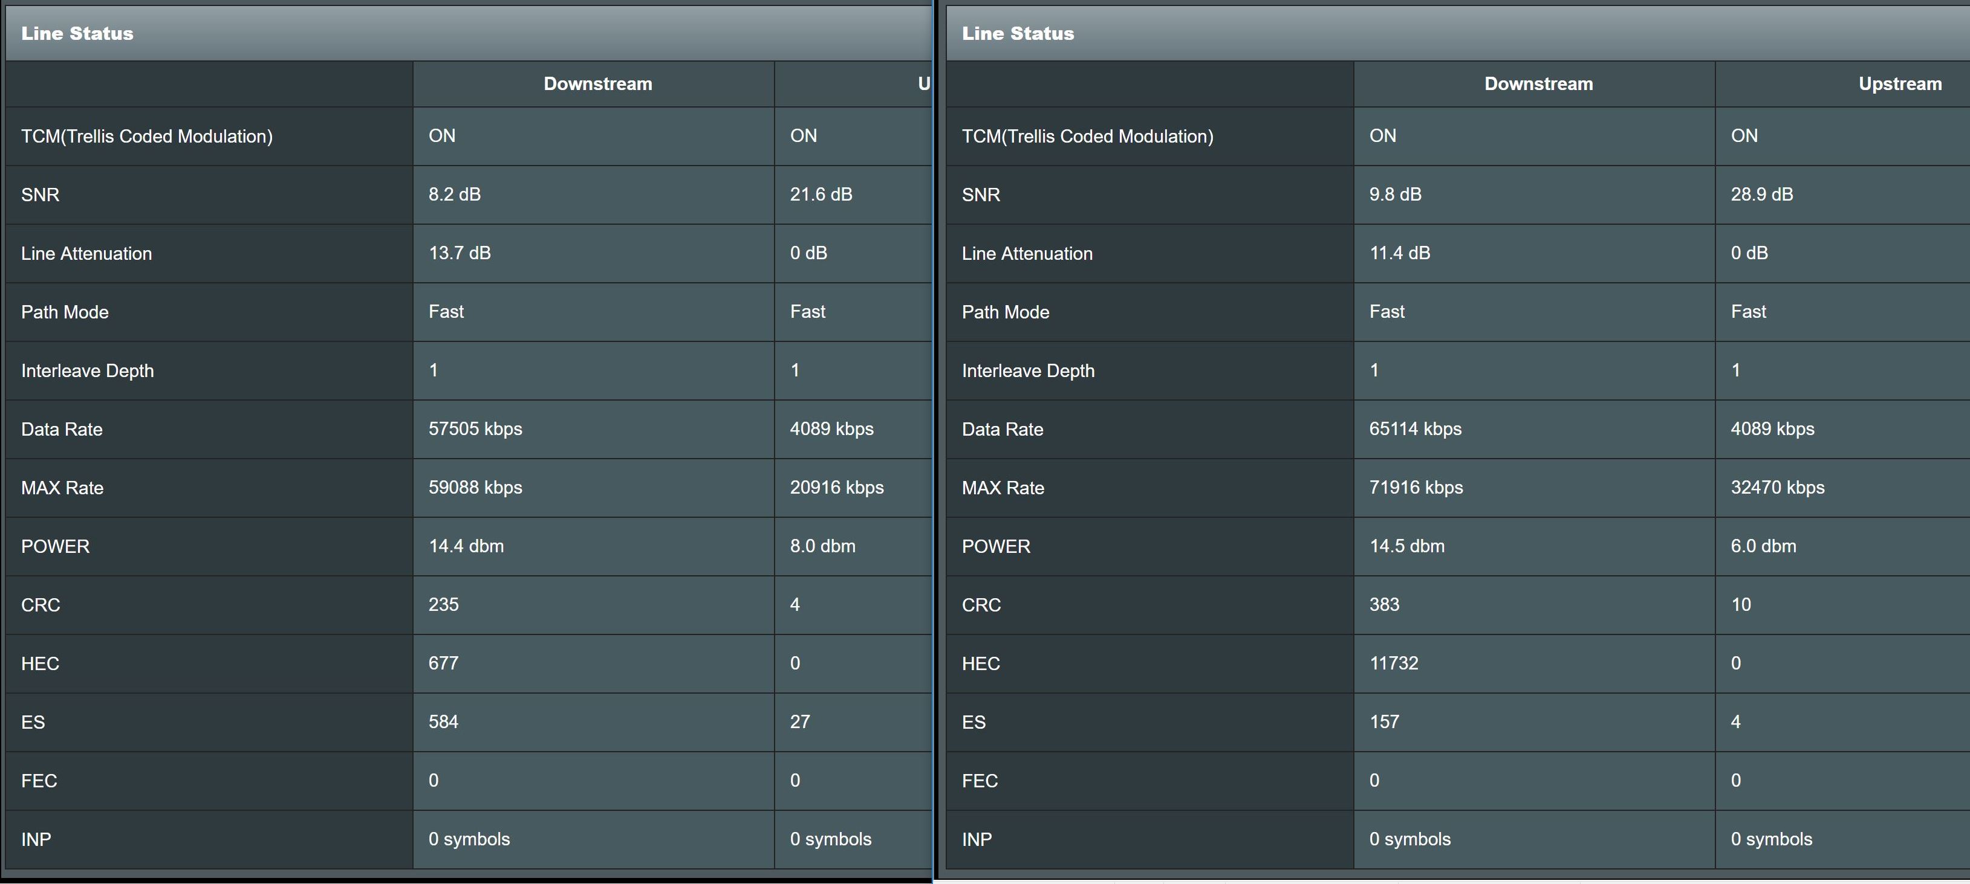Select INP label in left table
Viewport: 1970px width, 884px height.
tap(36, 840)
